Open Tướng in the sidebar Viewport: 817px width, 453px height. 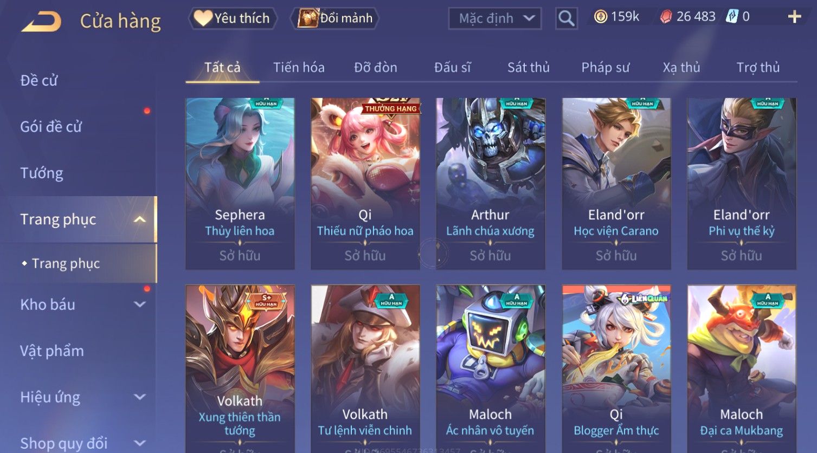[42, 173]
